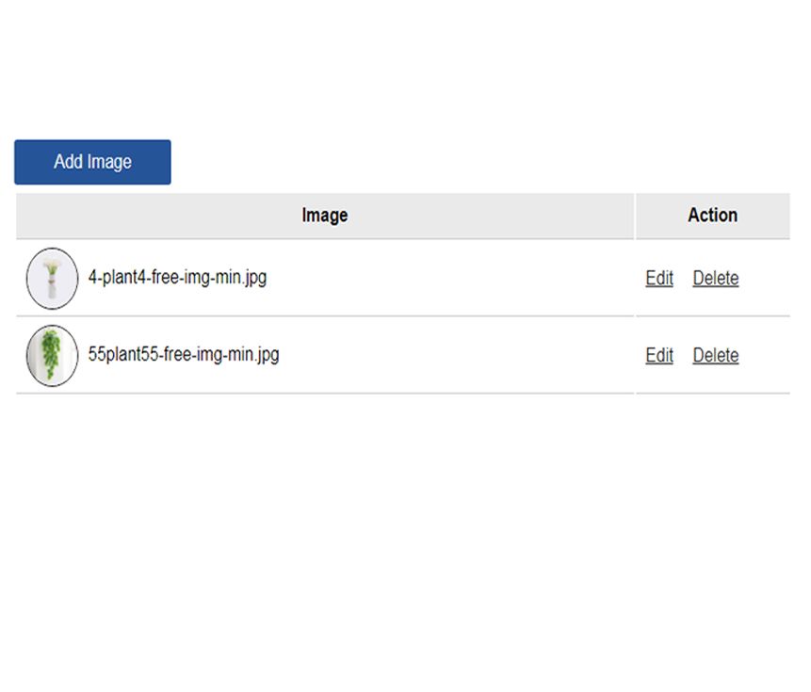
Task: Open the white flower vase thumbnail
Action: (x=52, y=279)
